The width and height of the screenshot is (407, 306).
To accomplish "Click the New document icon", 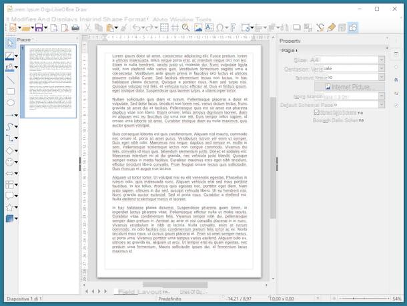I will [13, 27].
